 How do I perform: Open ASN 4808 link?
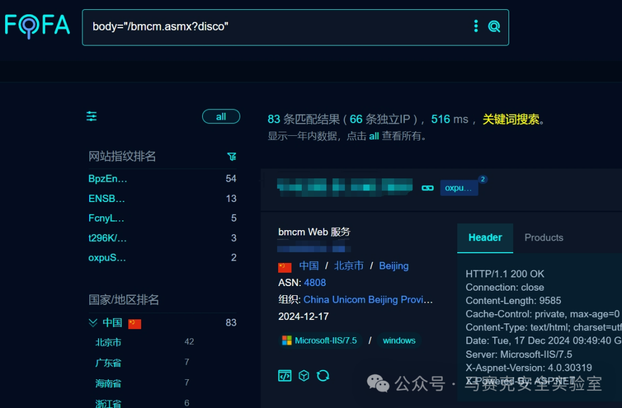[315, 283]
